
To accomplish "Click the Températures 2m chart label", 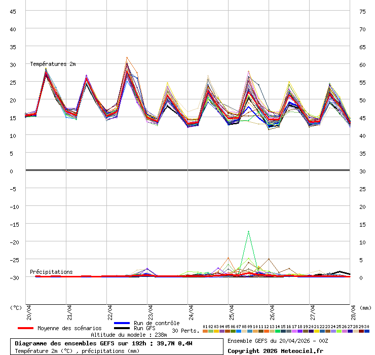I will (x=53, y=64).
